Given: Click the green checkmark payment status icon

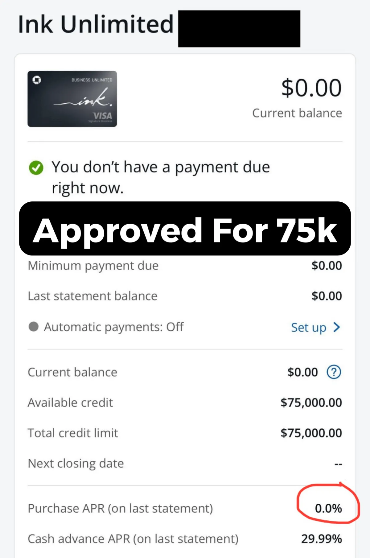Looking at the screenshot, I should (36, 167).
